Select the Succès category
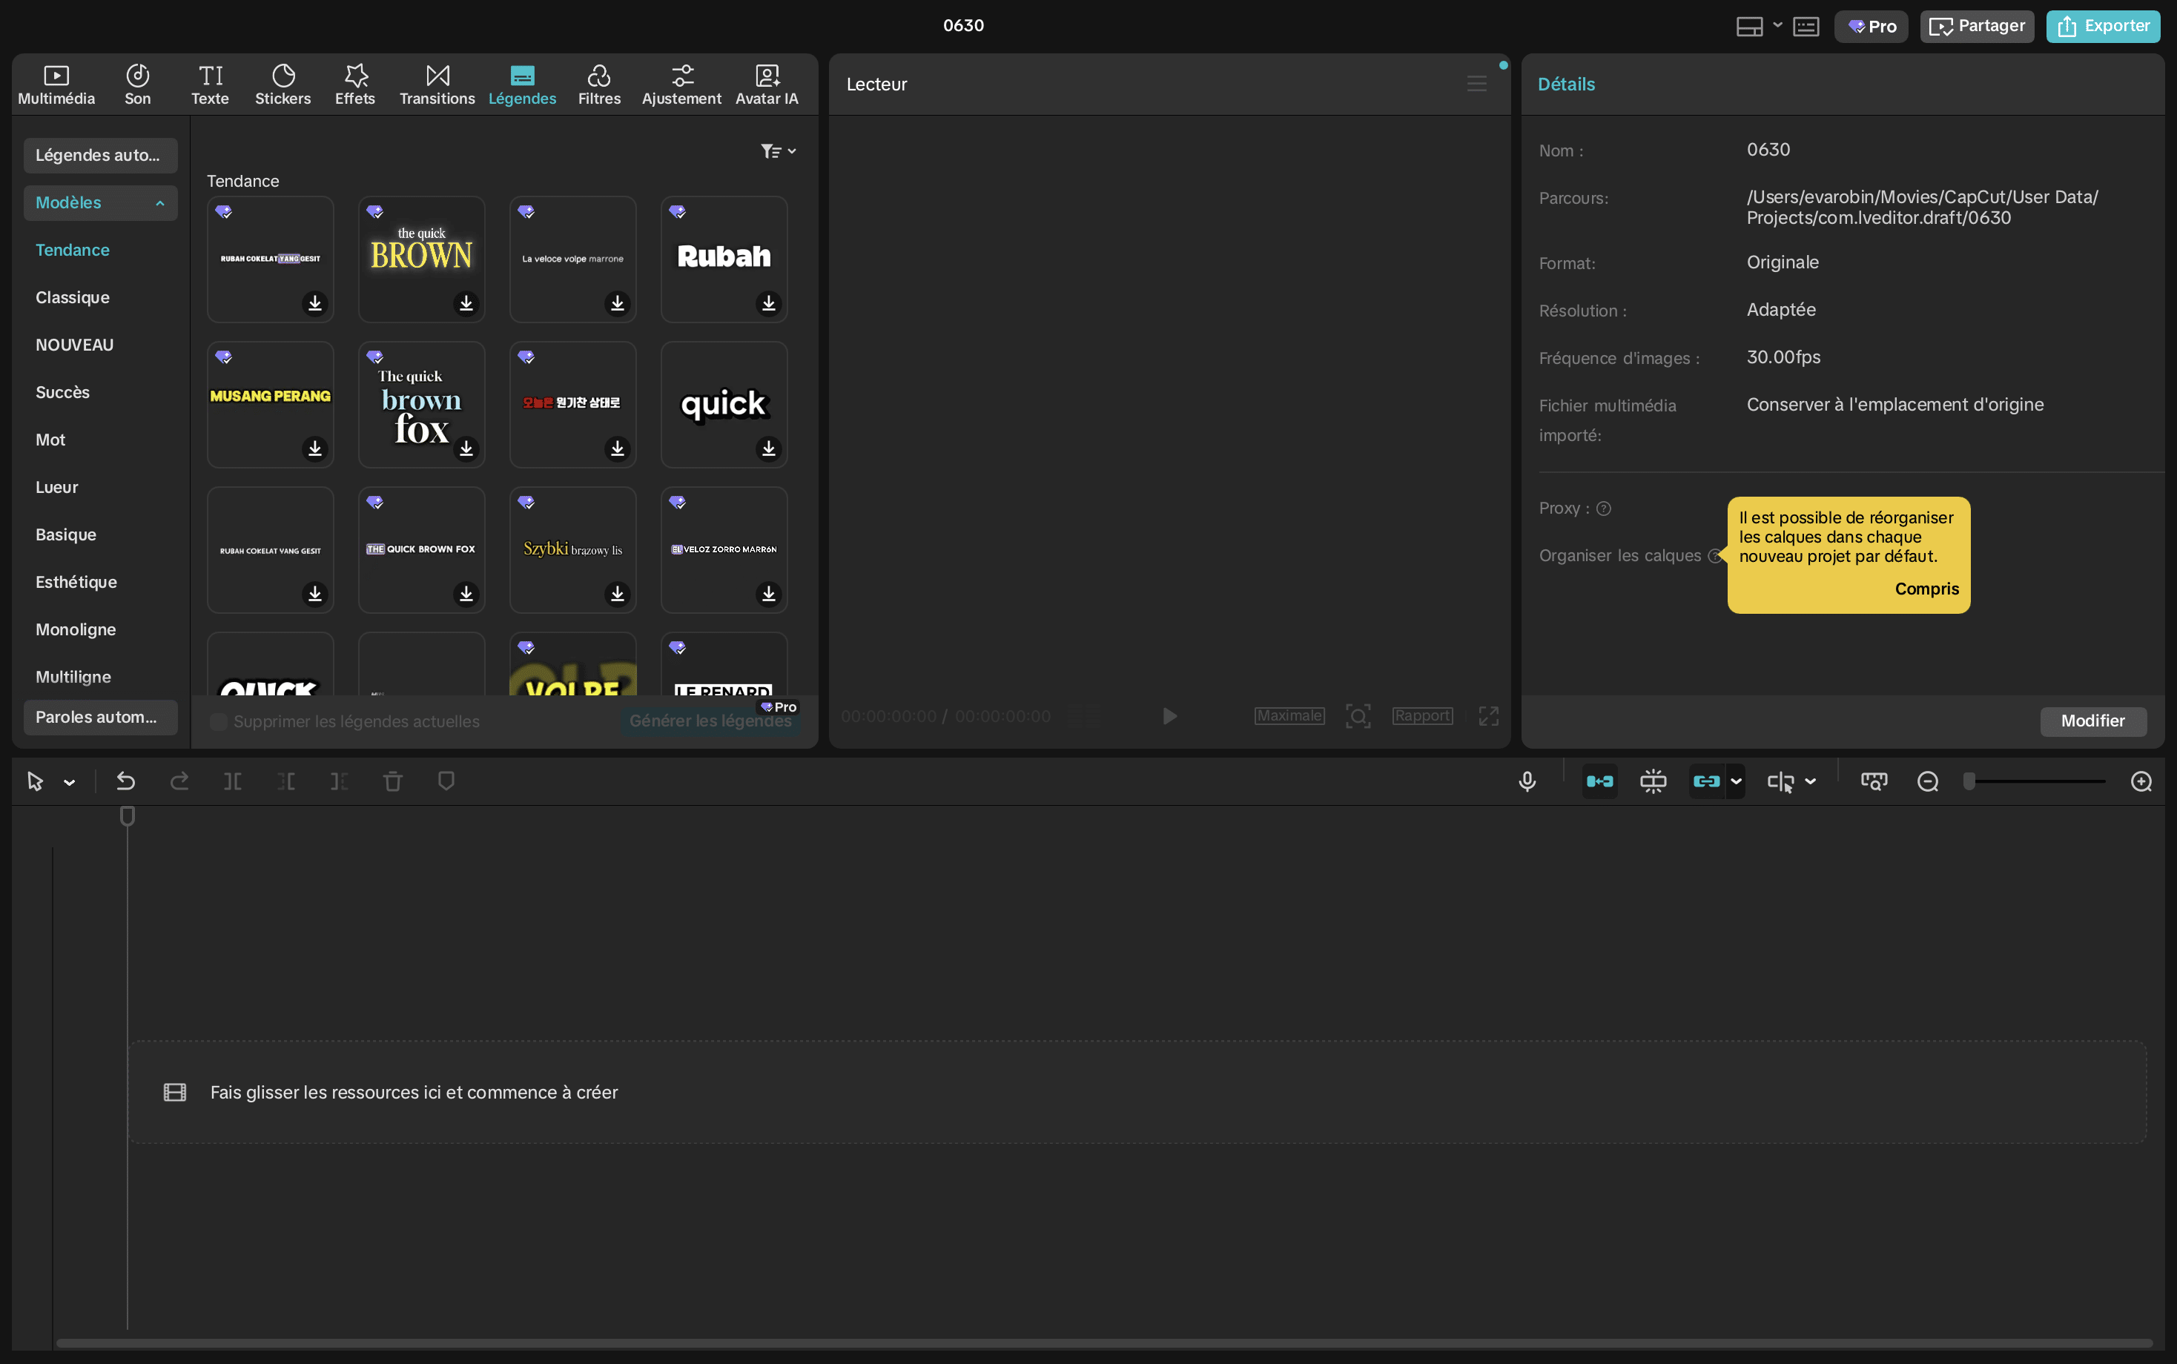Screen dimensions: 2177x1364 tap(62, 391)
